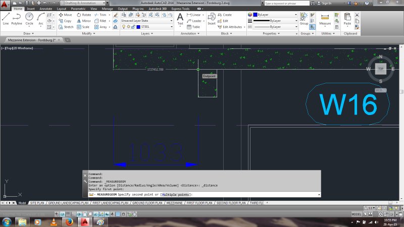Open the Measure tool in Utilities
This screenshot has width=404, height=227.
325,18
